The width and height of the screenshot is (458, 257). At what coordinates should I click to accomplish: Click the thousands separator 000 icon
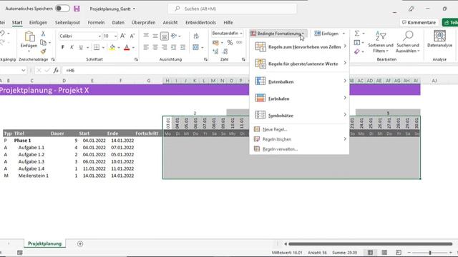point(239,43)
